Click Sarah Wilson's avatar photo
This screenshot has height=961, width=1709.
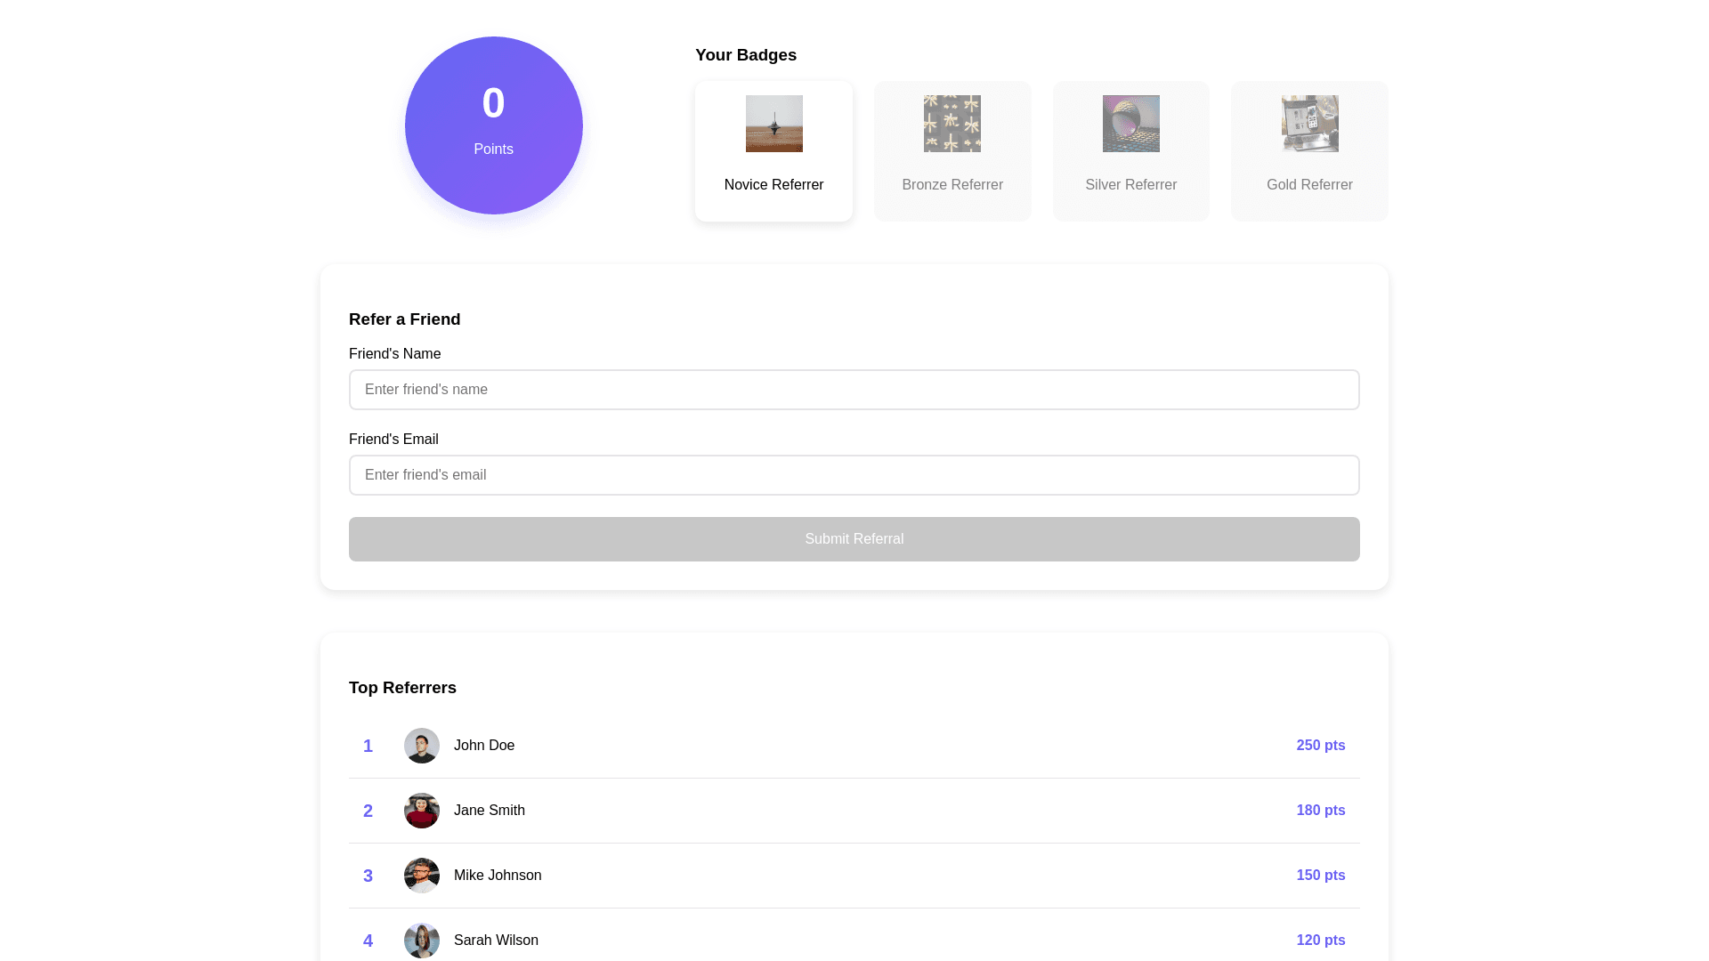point(422,941)
